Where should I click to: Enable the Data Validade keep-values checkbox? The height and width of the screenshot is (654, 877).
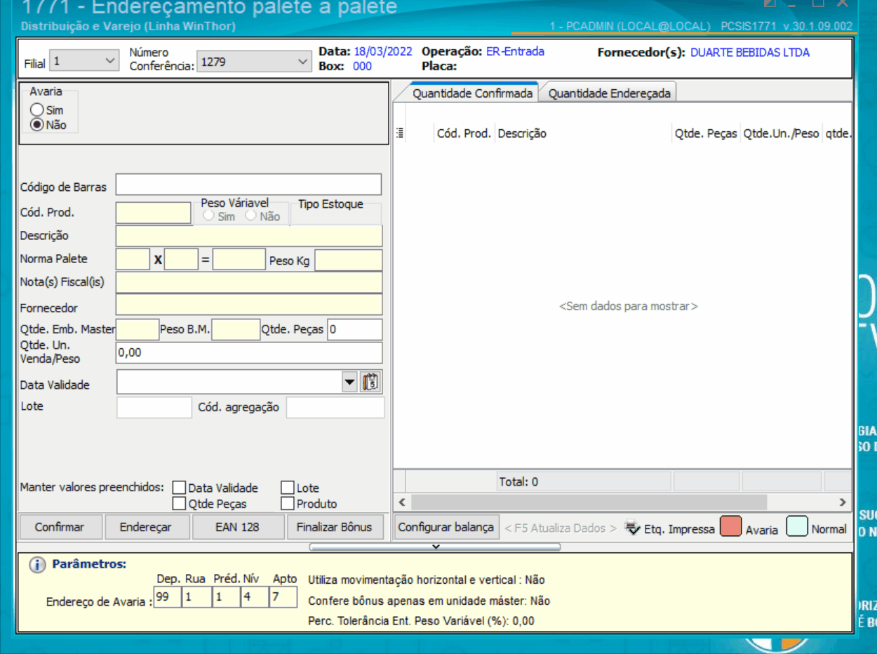[x=180, y=488]
